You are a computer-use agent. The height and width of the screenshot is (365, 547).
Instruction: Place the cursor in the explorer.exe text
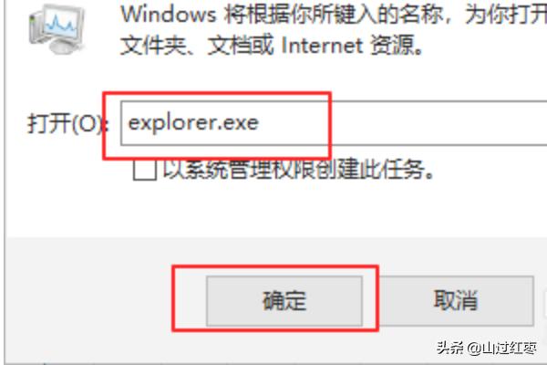click(x=193, y=123)
